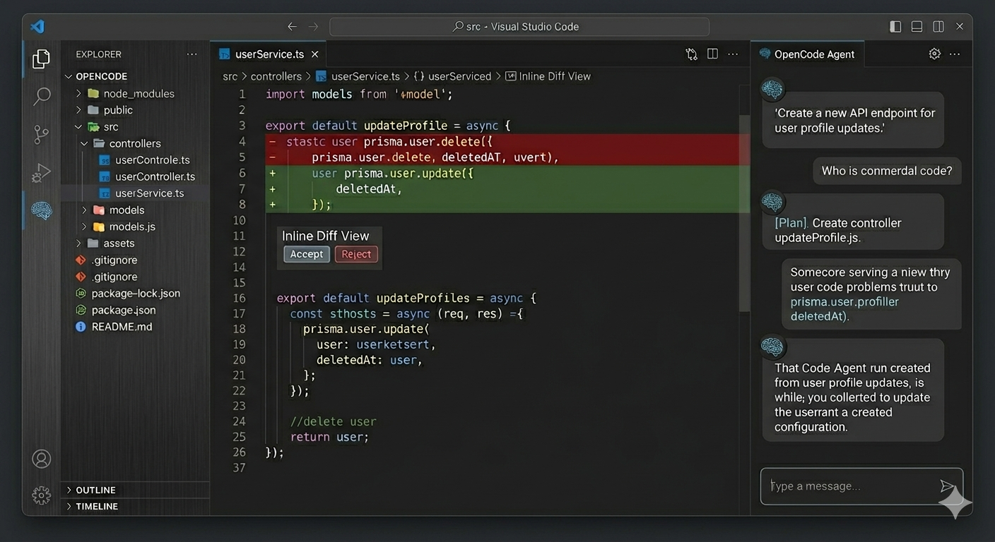
Task: Reject the inline diff changes
Action: pyautogui.click(x=356, y=254)
